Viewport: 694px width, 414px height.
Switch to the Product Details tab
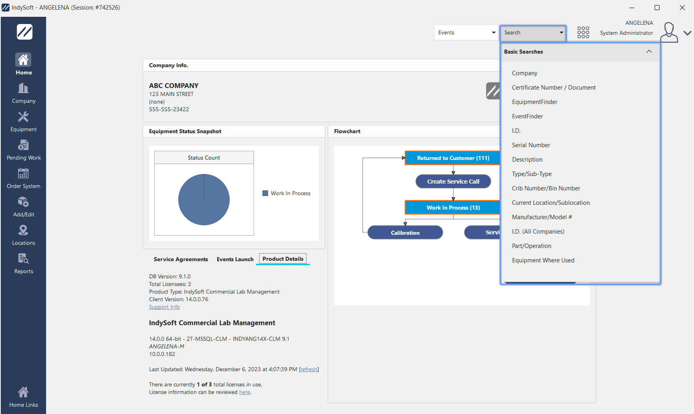coord(283,259)
